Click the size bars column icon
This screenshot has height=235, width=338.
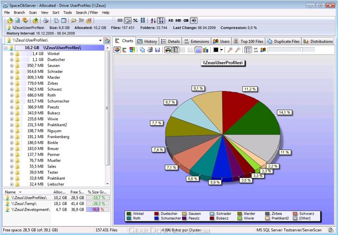pyautogui.click(x=143, y=21)
